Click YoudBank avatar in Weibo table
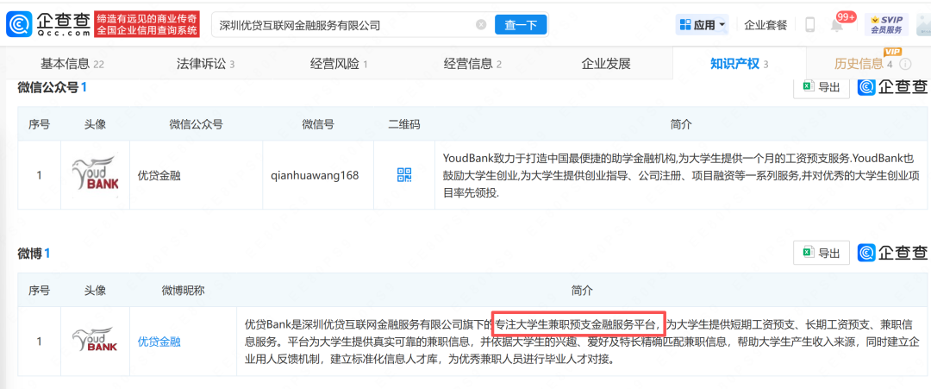 click(x=95, y=341)
